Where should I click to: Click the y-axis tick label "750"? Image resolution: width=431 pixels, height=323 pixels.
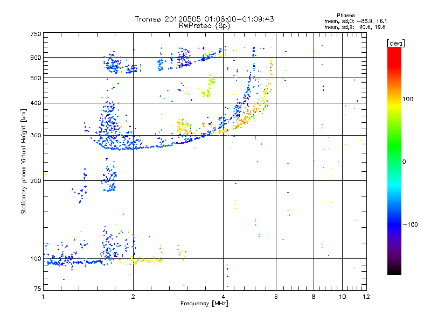click(36, 34)
